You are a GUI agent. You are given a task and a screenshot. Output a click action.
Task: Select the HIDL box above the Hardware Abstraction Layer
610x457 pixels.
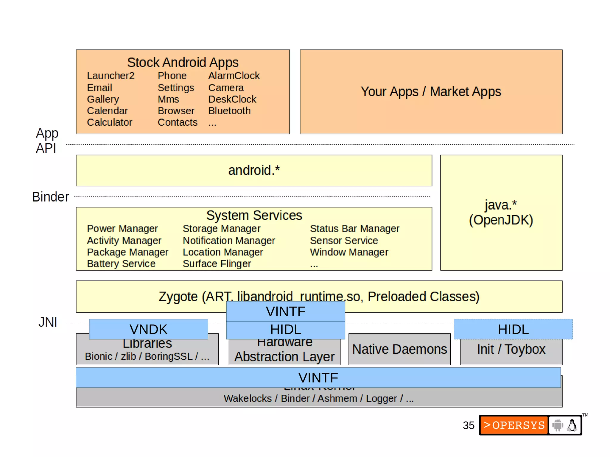click(x=285, y=330)
